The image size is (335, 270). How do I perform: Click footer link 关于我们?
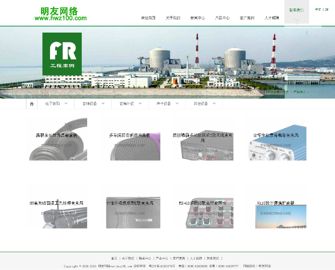[x=128, y=258]
